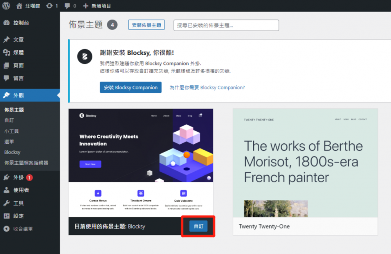
Task: Click 汪喵館 site name link
Action: click(32, 6)
